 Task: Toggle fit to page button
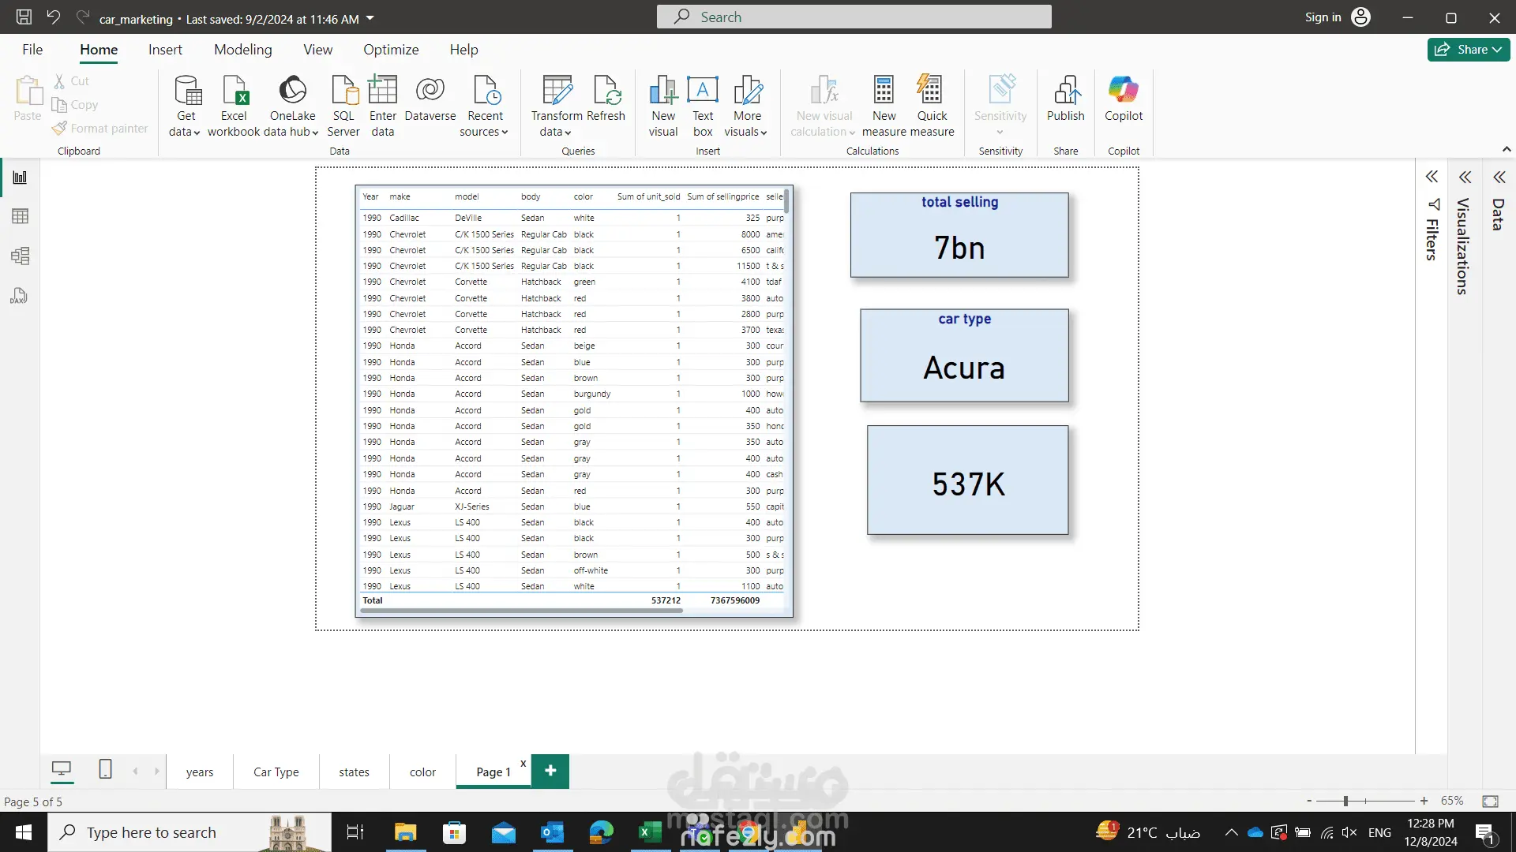(1490, 801)
